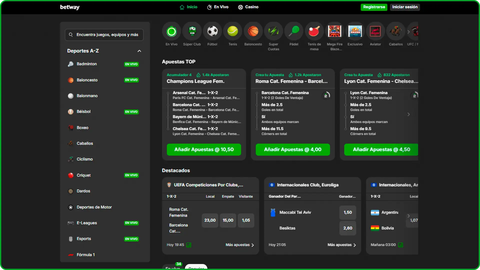480x270 pixels.
Task: Select Caballos in the sidebar list
Action: pyautogui.click(x=103, y=143)
